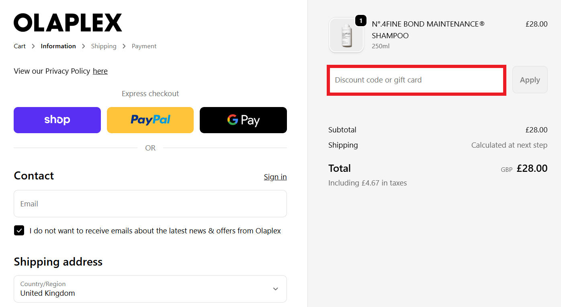Click the shampoo product thumbnail

[346, 36]
